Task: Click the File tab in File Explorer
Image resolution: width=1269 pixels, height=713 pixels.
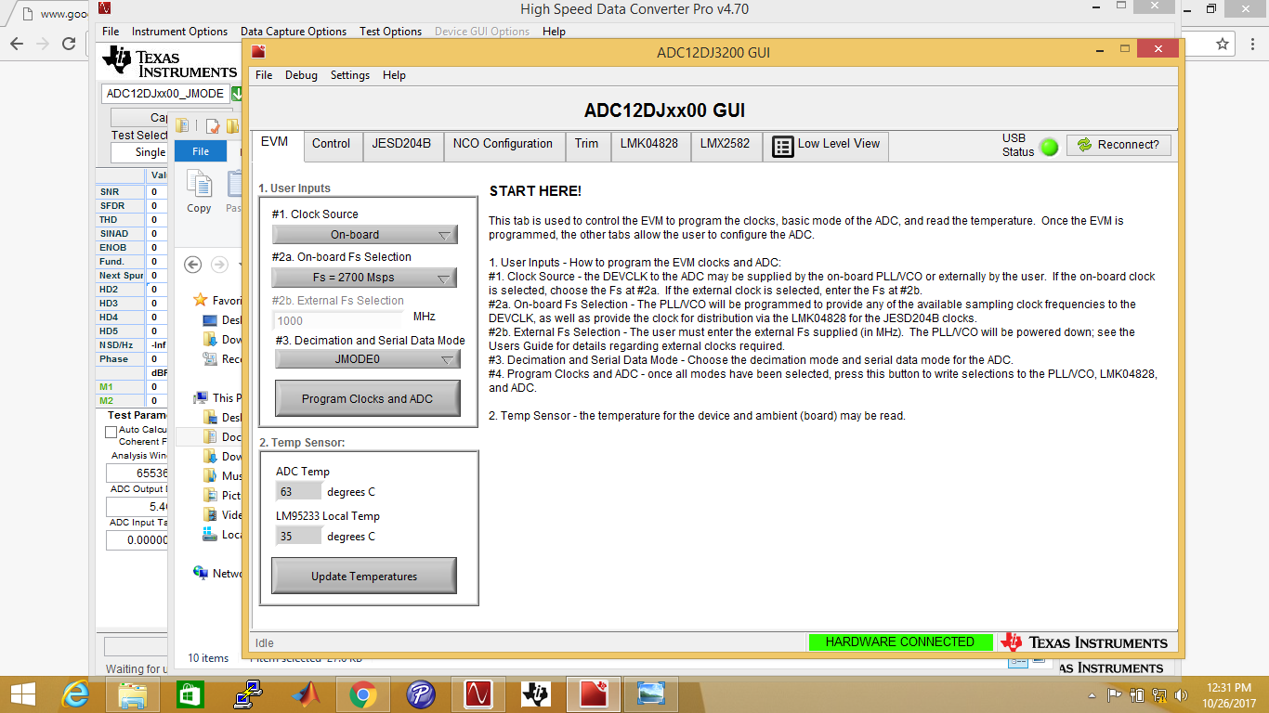Action: (x=201, y=151)
